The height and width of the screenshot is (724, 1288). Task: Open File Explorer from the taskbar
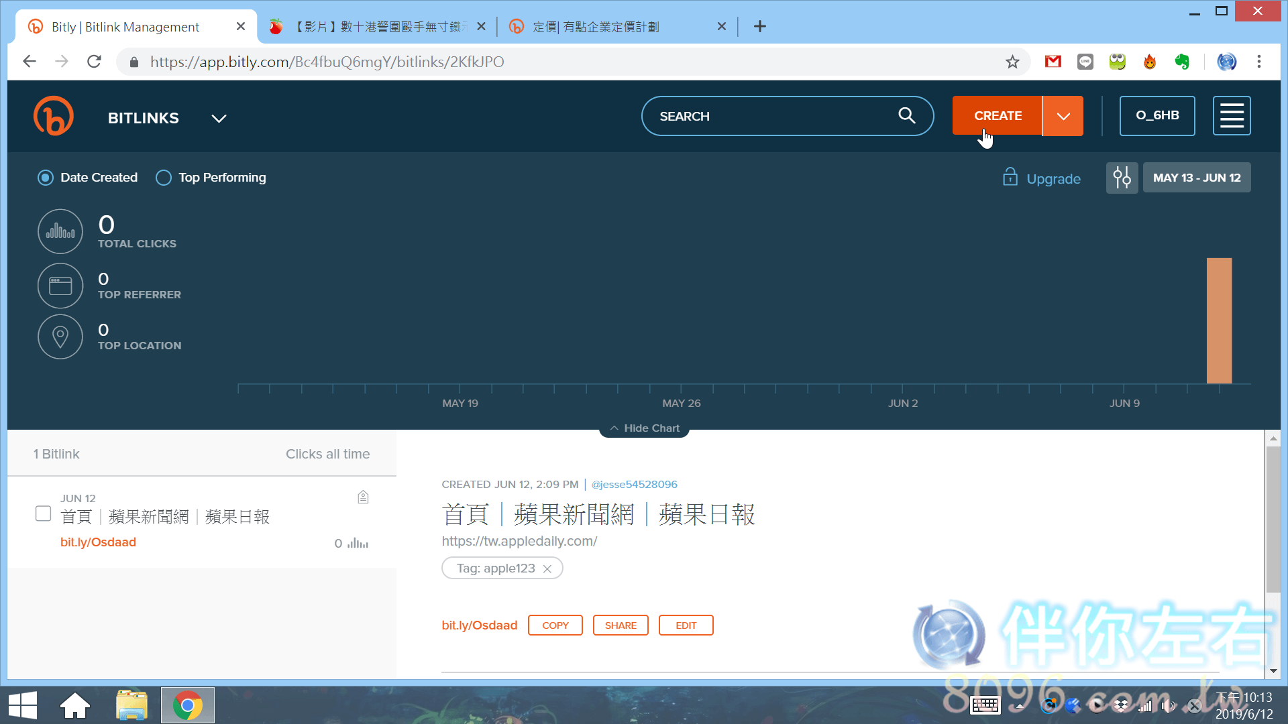[x=131, y=705]
